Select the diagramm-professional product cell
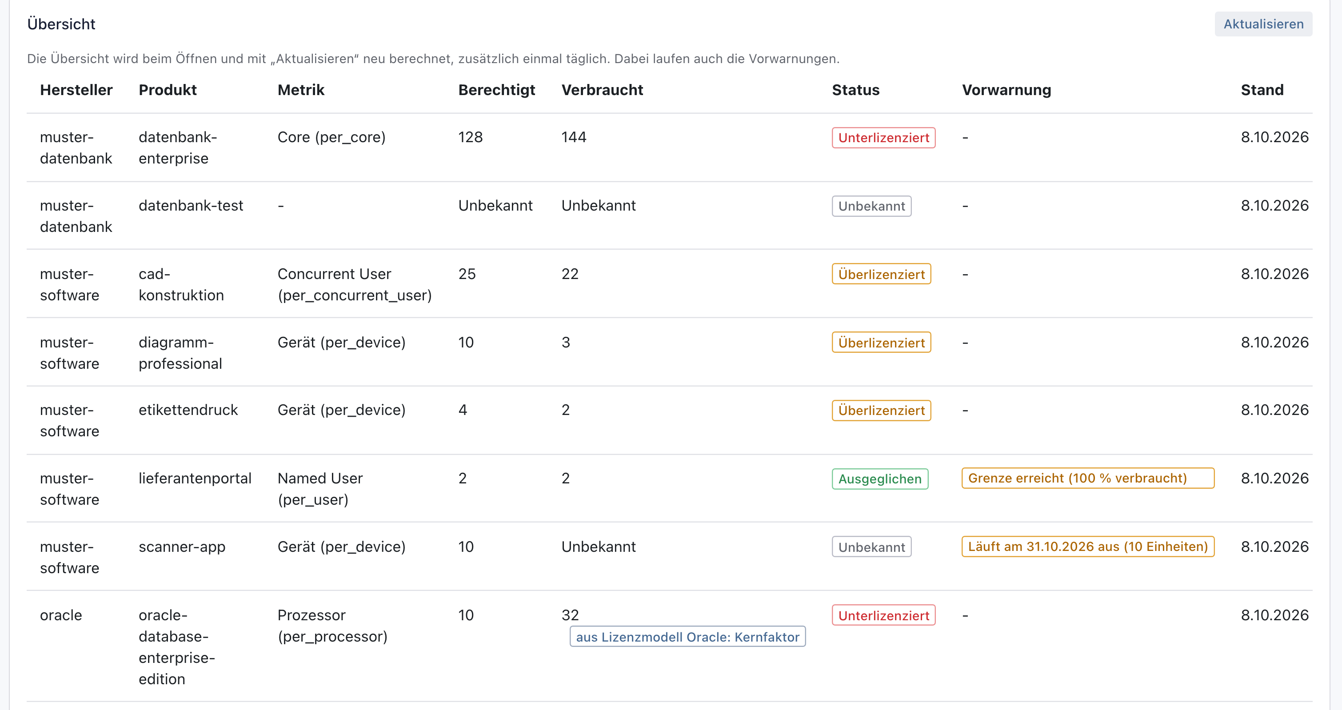The width and height of the screenshot is (1342, 710). pos(180,353)
